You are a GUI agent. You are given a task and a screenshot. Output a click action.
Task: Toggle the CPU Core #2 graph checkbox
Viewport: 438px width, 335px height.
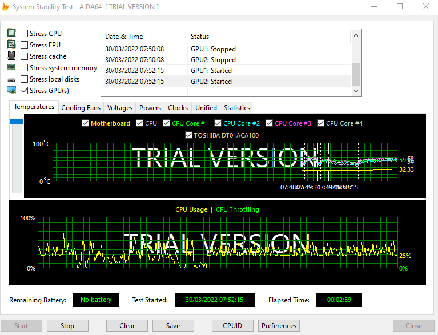point(218,123)
